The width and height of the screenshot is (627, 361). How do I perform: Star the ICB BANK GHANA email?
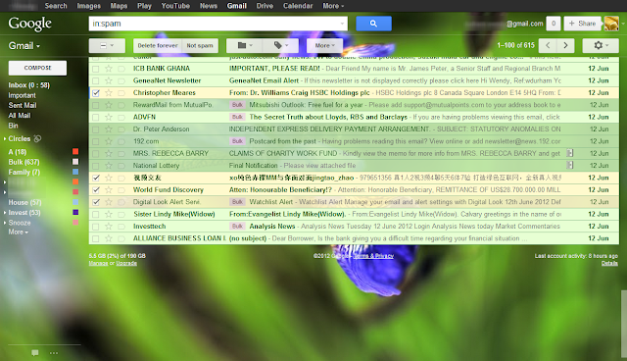click(109, 69)
